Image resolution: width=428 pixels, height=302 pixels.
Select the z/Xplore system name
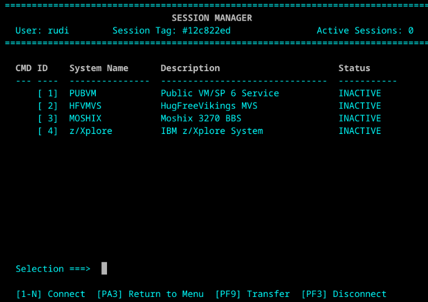[x=91, y=131]
